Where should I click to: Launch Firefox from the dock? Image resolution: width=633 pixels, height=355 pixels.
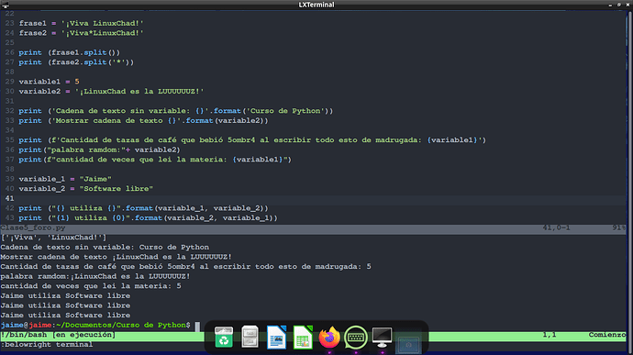329,338
